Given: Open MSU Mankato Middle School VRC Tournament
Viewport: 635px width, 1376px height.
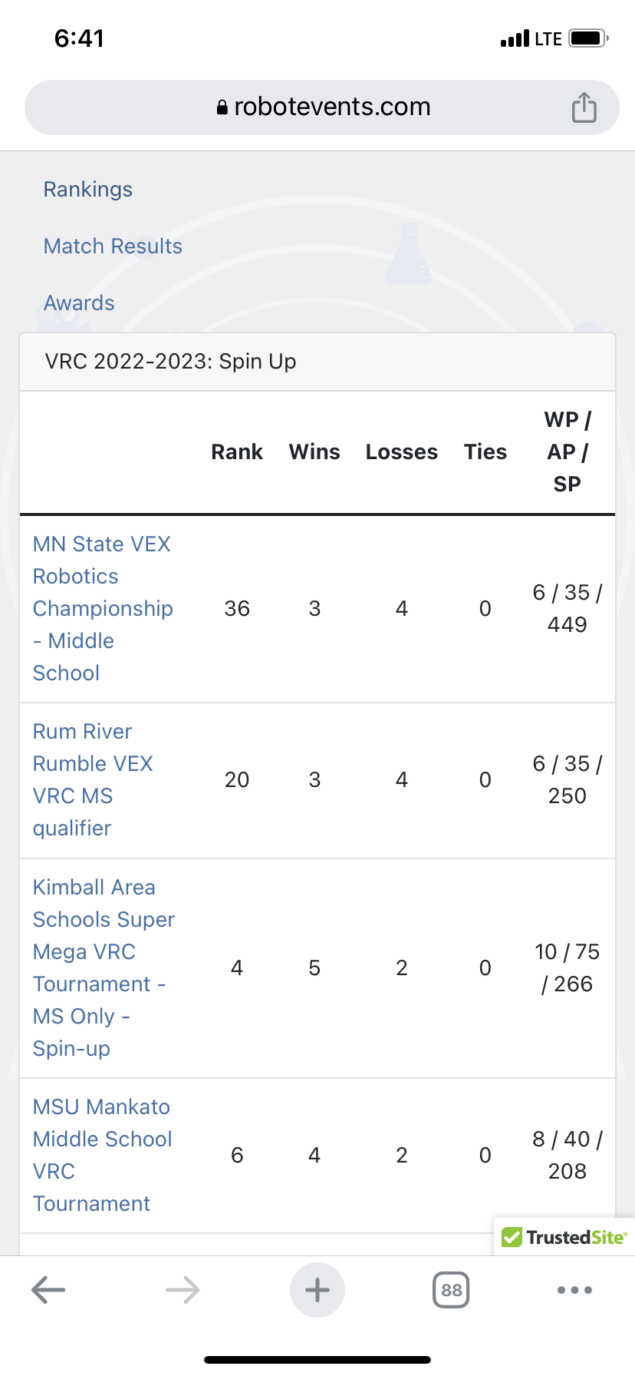Looking at the screenshot, I should (x=102, y=1155).
